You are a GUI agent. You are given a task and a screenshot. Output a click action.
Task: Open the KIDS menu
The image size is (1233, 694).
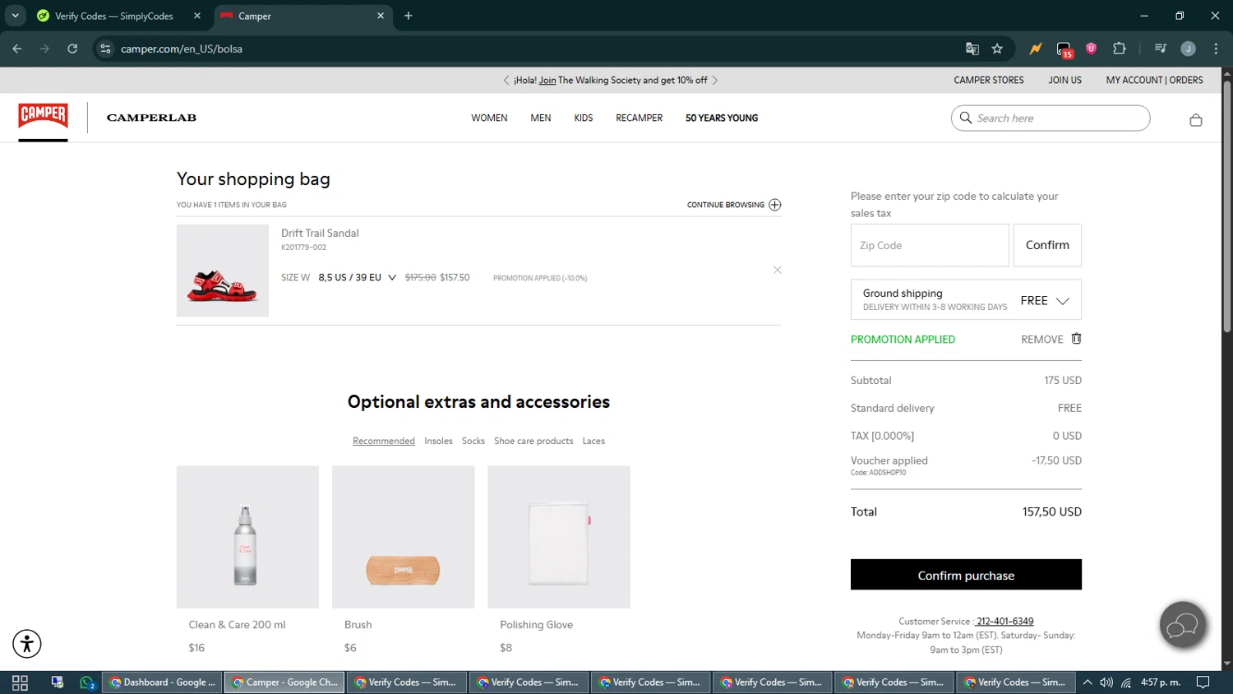[584, 118]
